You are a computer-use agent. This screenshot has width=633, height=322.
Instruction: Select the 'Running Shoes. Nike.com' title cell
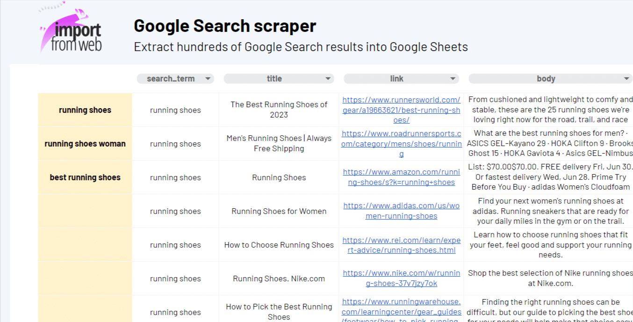pyautogui.click(x=279, y=278)
